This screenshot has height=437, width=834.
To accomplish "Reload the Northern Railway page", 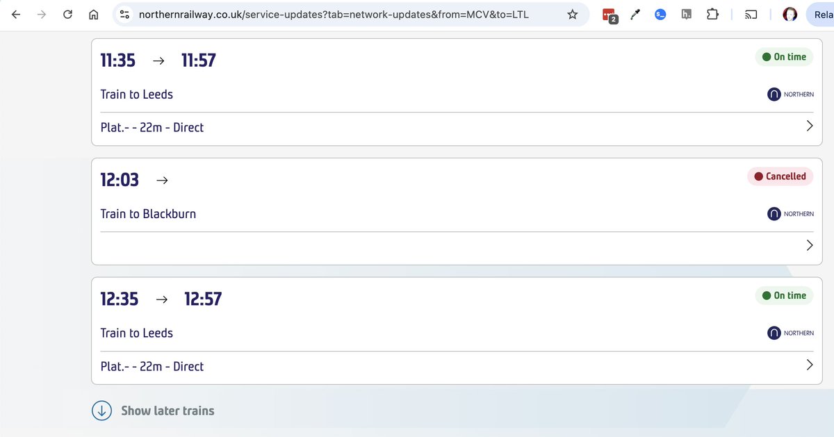I will point(67,15).
